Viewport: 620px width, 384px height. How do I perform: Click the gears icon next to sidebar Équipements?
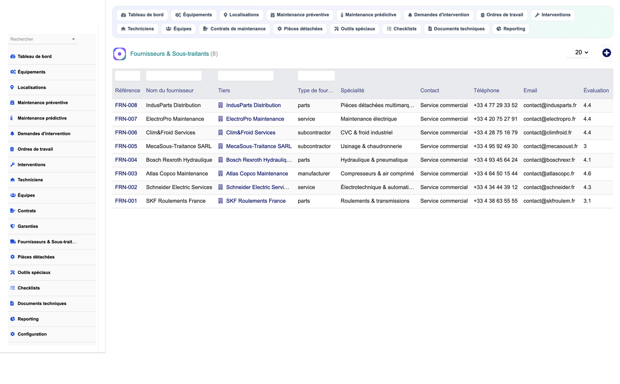coord(13,72)
